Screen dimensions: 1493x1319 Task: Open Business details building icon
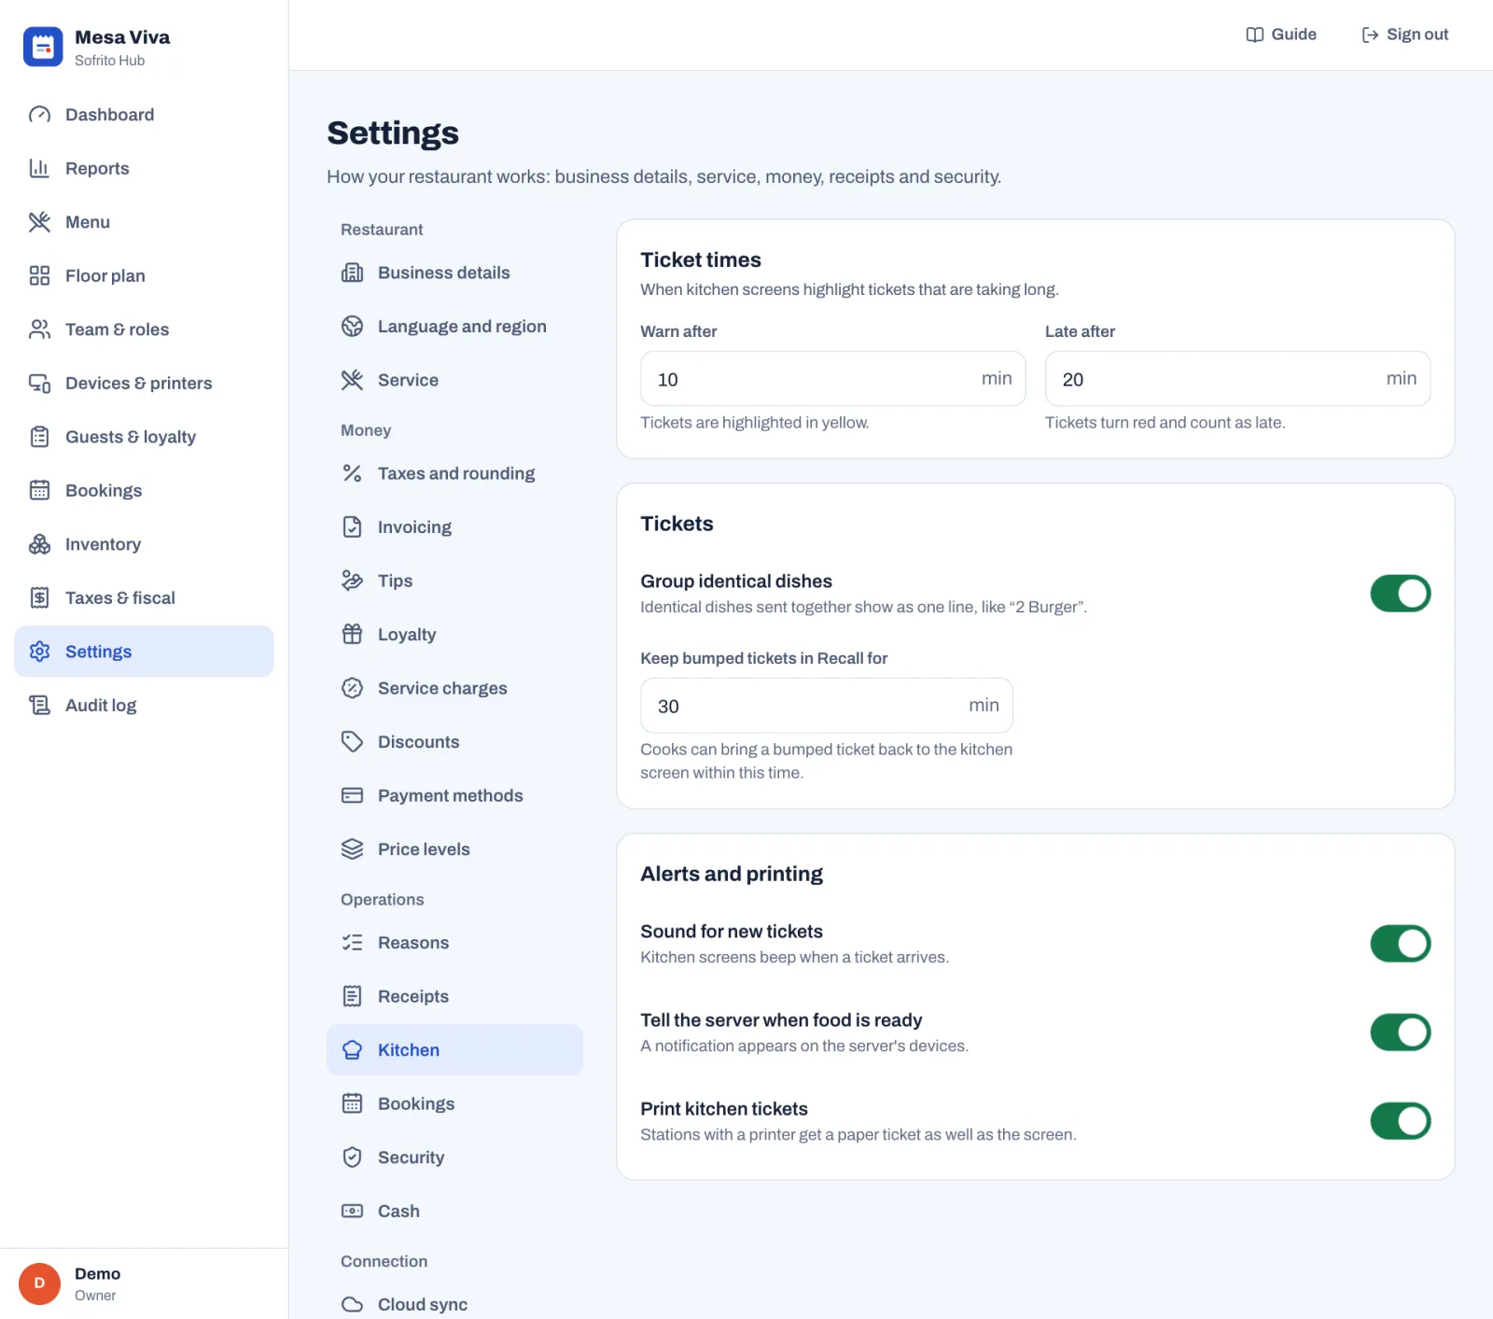click(352, 273)
